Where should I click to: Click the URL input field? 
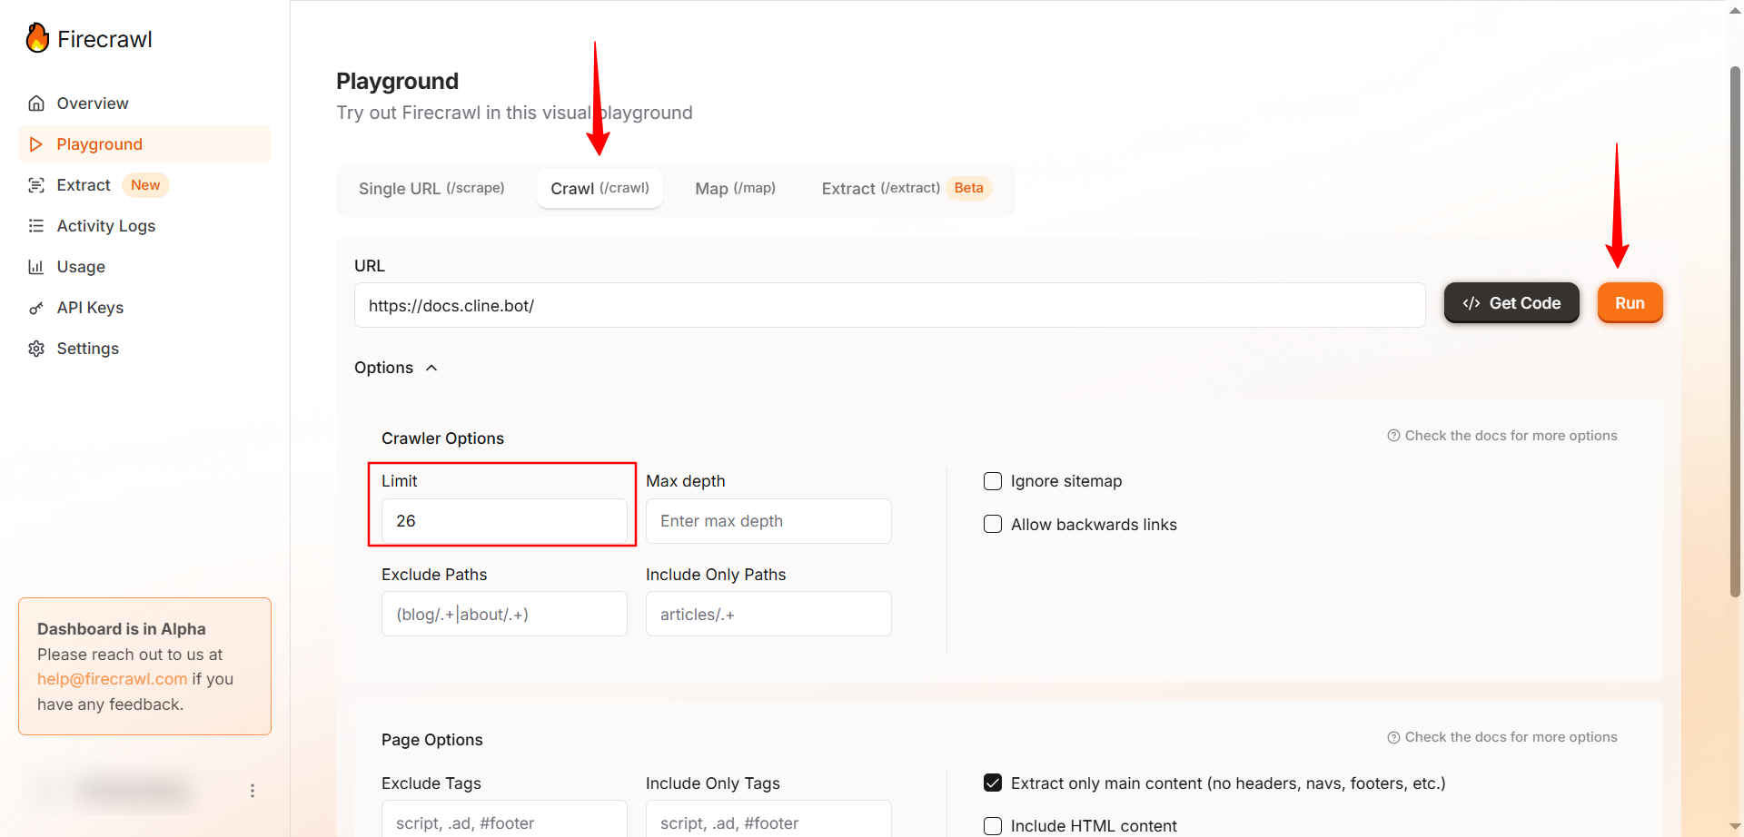point(889,305)
